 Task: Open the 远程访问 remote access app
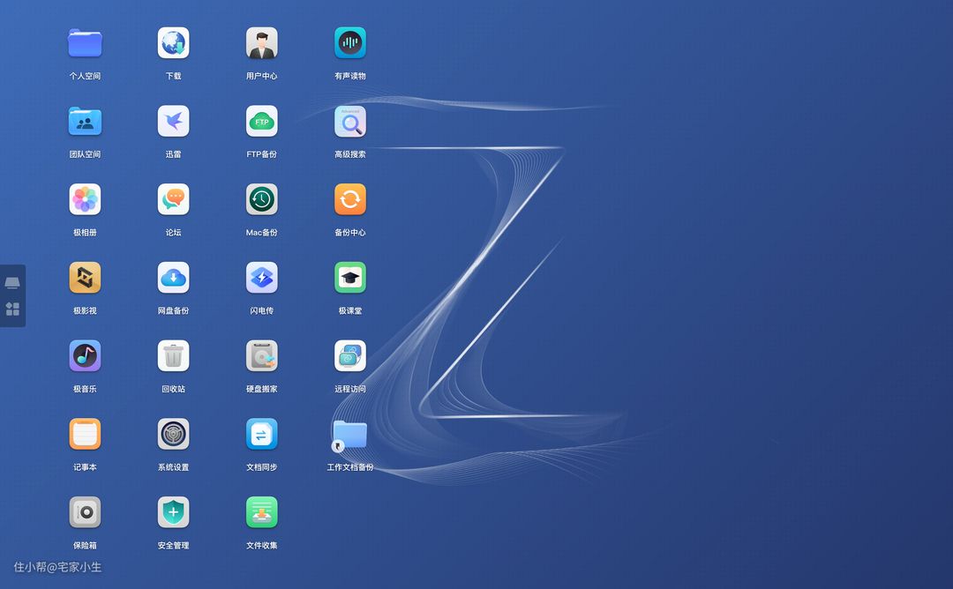349,356
